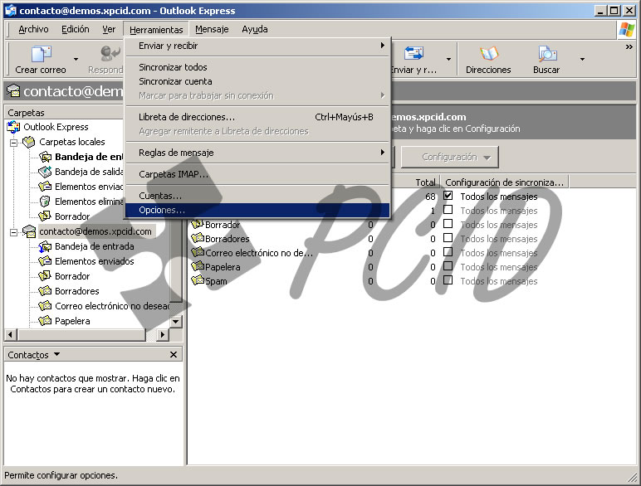
Task: Choose Sincronizar cuenta menu entry
Action: [x=257, y=81]
